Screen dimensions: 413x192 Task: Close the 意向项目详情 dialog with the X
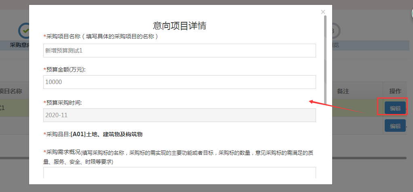323,12
